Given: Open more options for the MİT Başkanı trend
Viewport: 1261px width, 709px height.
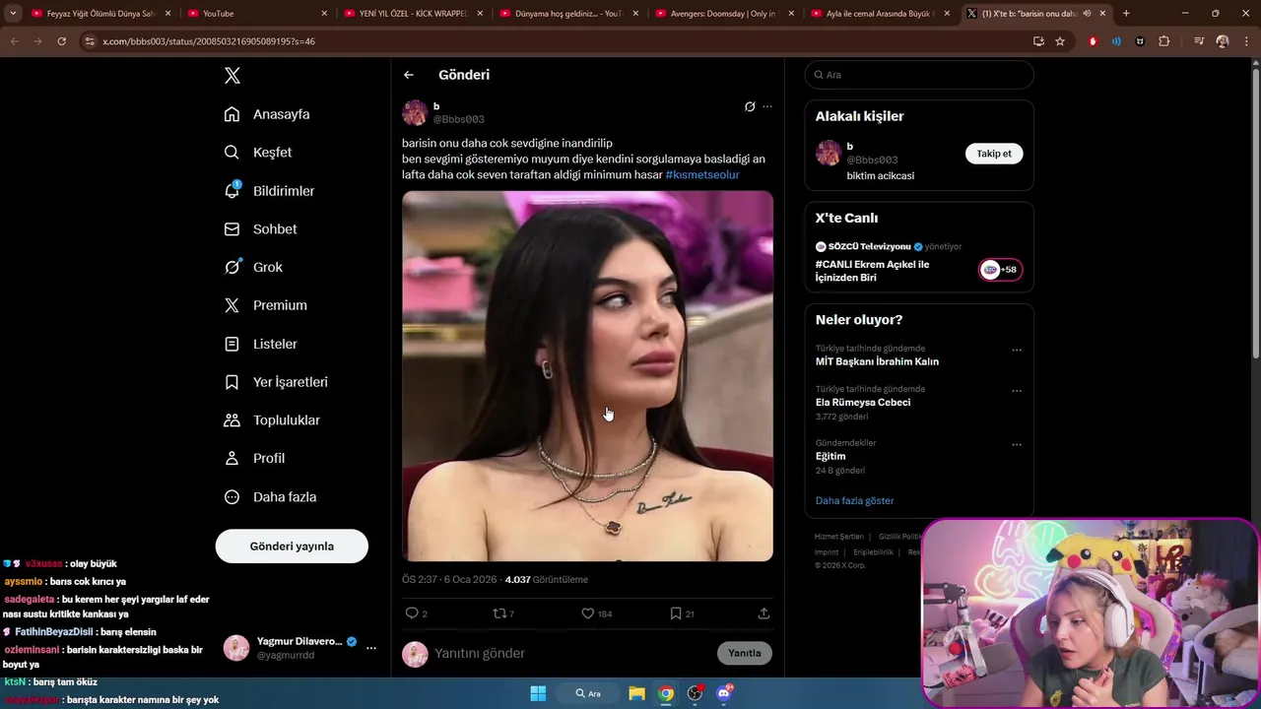Looking at the screenshot, I should [1017, 351].
